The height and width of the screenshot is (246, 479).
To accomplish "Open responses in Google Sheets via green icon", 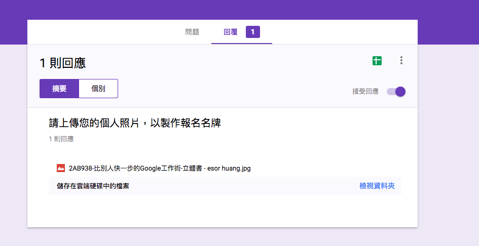I will tap(377, 61).
